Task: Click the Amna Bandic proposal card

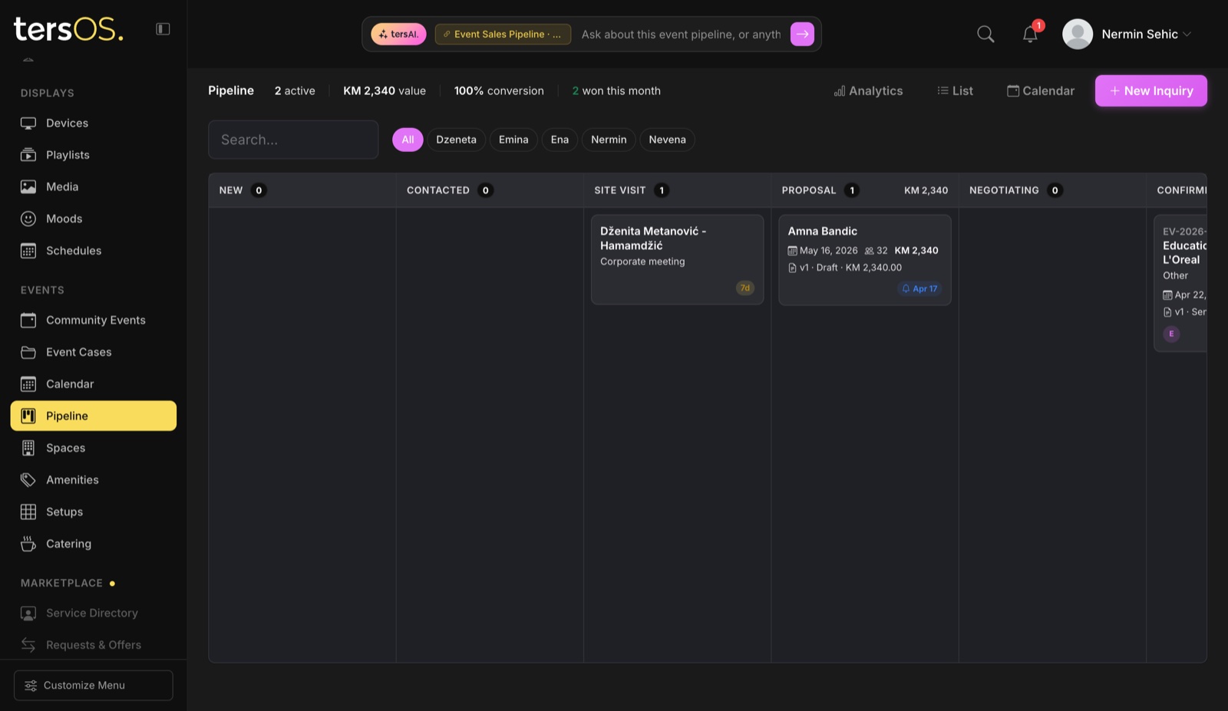Action: [x=864, y=259]
